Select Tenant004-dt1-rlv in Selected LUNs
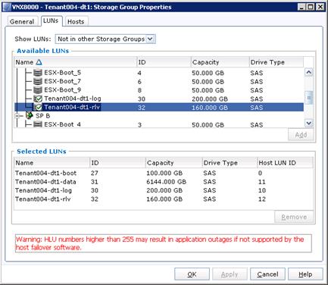The height and width of the screenshot is (285, 328). tap(42, 199)
